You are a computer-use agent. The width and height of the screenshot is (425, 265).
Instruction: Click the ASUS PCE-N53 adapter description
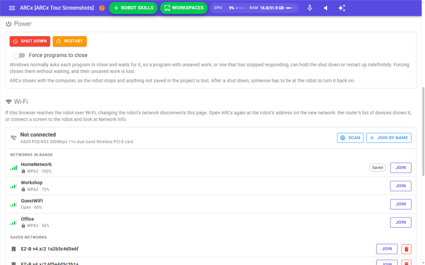(x=77, y=142)
